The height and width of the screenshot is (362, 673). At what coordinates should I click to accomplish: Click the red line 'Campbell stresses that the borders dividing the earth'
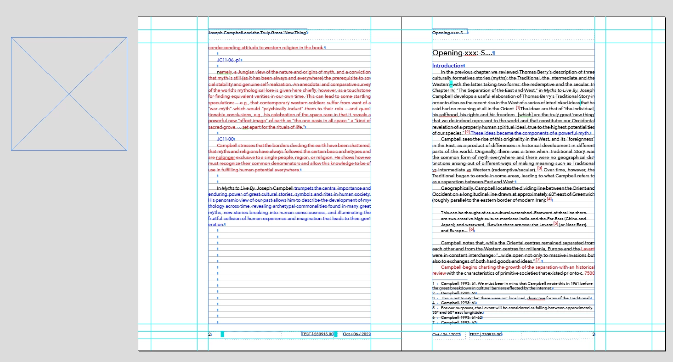coord(294,145)
